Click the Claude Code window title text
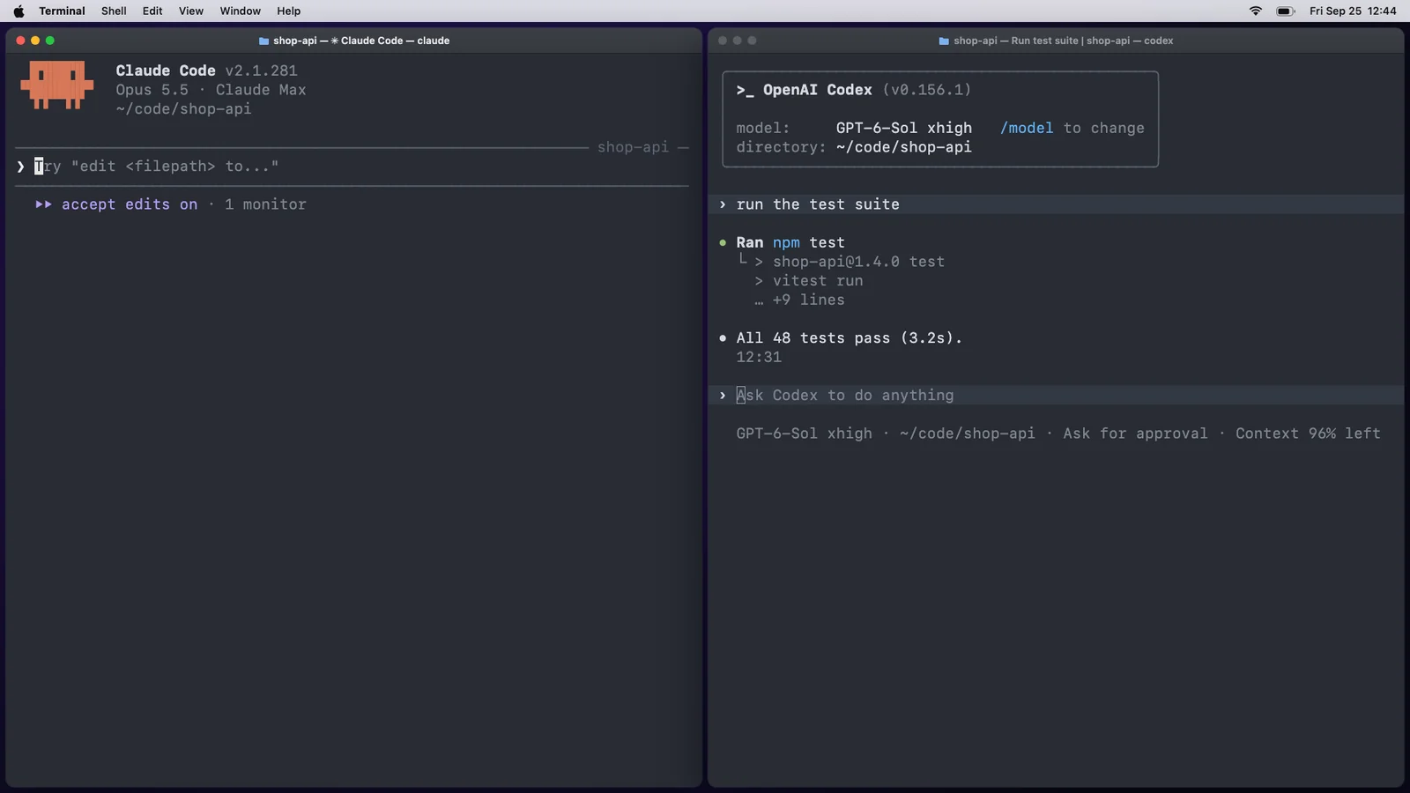 361,41
